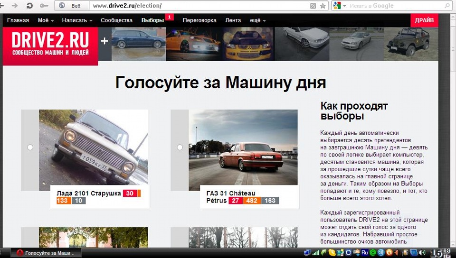This screenshot has height=258, width=456.
Task: Open ГАЗ 31 Château Pétrus title link
Action: coord(231,197)
